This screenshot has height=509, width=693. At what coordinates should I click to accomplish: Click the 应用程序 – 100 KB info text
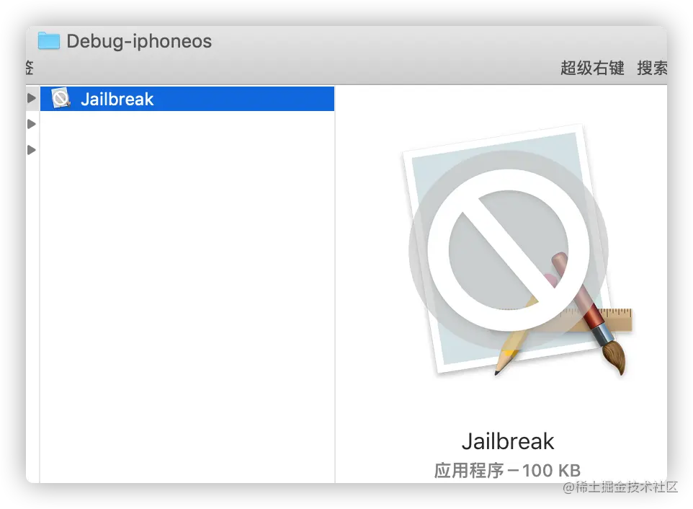click(x=507, y=470)
